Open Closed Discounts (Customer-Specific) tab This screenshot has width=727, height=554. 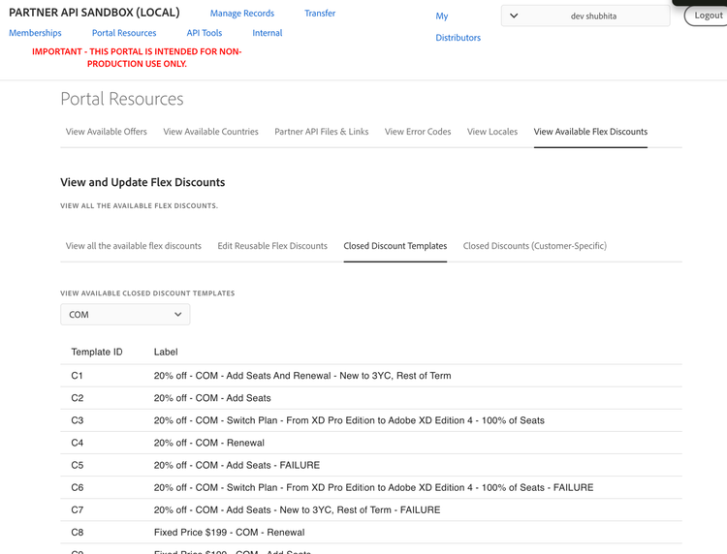[x=534, y=246]
